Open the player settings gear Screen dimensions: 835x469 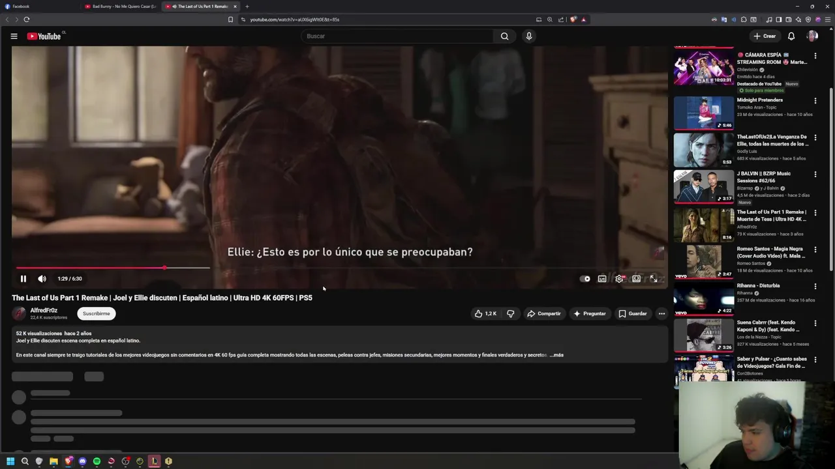click(x=619, y=279)
